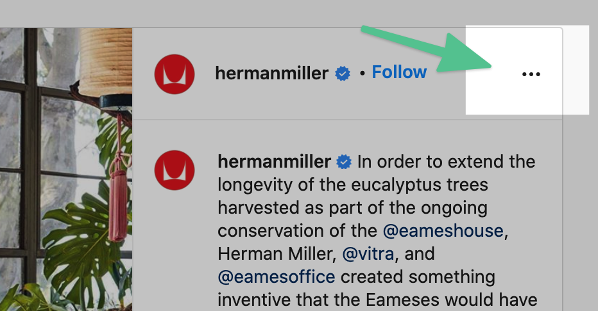This screenshot has width=598, height=311.
Task: Visit the @eamesoffice mention
Action: point(277,277)
